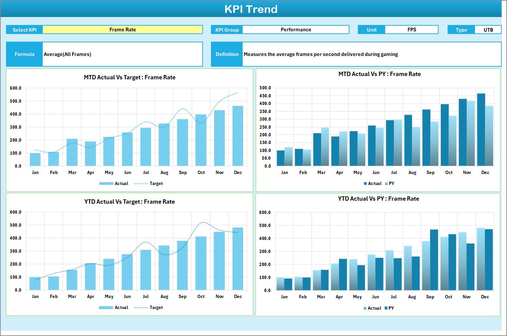Select the Formula field Average(All Frames)
Screen dimensions: 507x336
(122, 54)
